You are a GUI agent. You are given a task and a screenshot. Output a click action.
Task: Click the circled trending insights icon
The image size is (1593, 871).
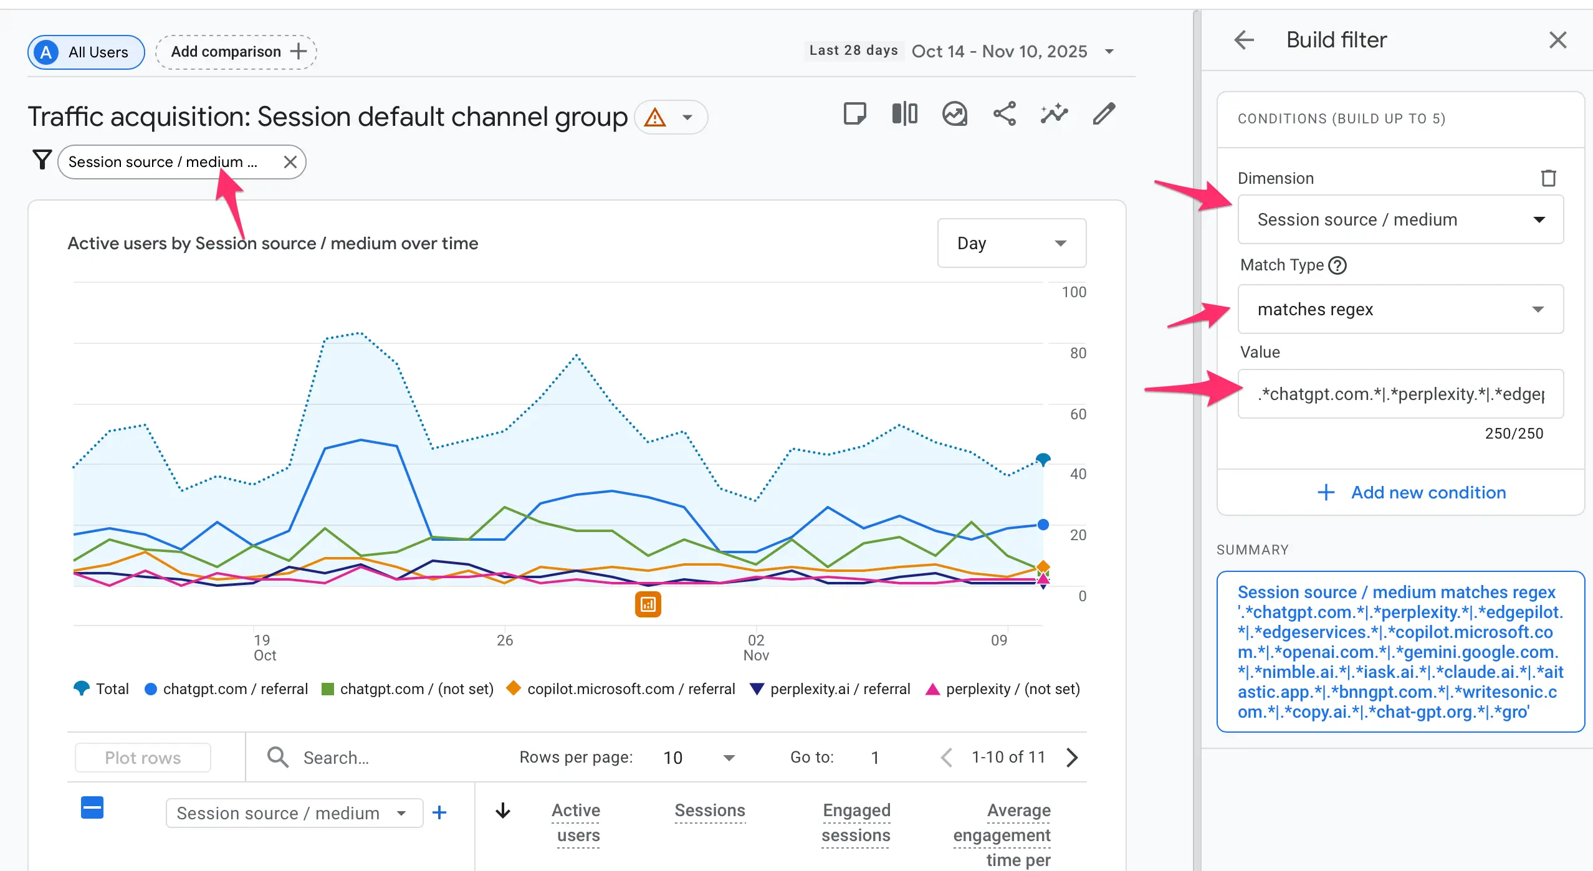[x=955, y=114]
